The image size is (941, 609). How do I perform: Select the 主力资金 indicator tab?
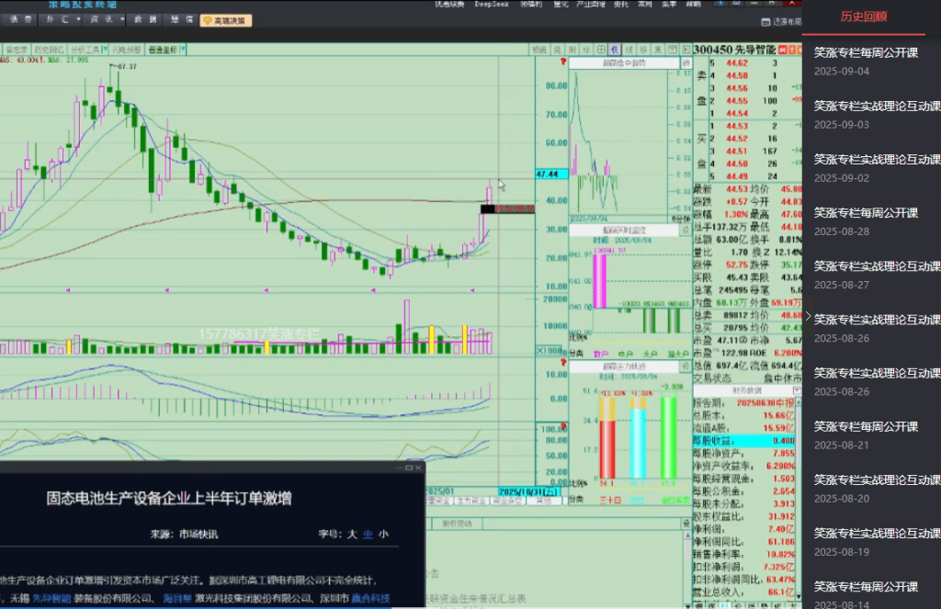[471, 501]
